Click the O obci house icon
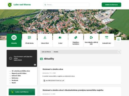Screen dimensions: 129x96 coord(60,37)
